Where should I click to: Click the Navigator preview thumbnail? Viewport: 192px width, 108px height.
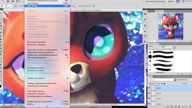coord(171,26)
